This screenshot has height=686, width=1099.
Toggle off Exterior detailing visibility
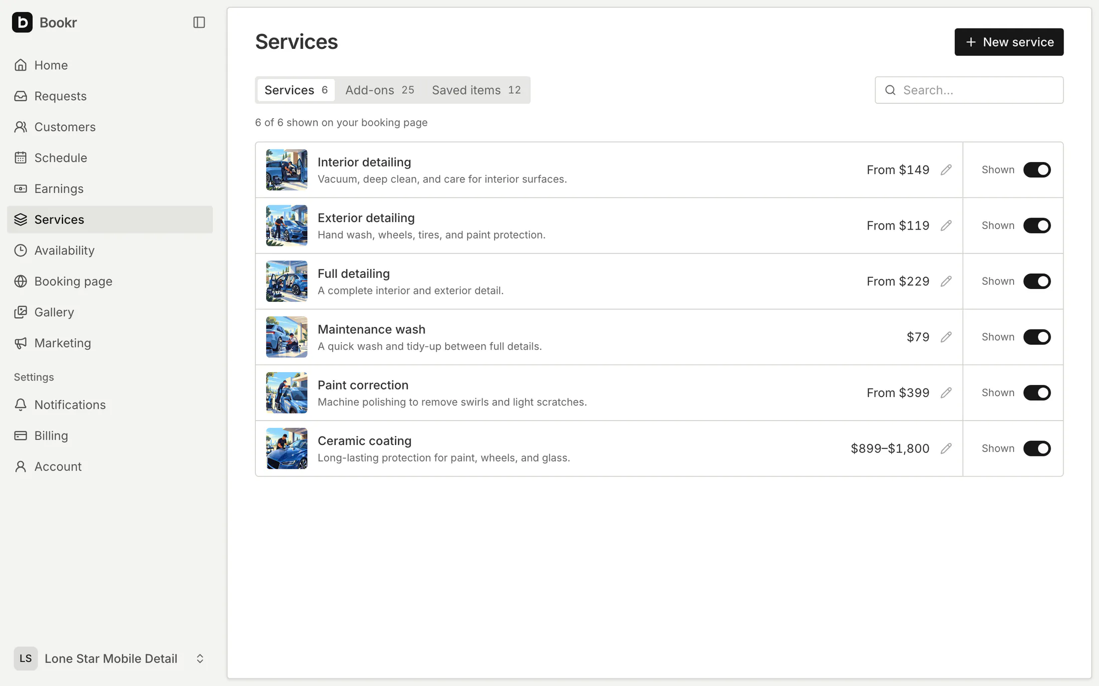1037,226
